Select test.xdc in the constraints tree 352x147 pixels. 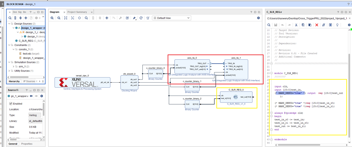pos(27,54)
